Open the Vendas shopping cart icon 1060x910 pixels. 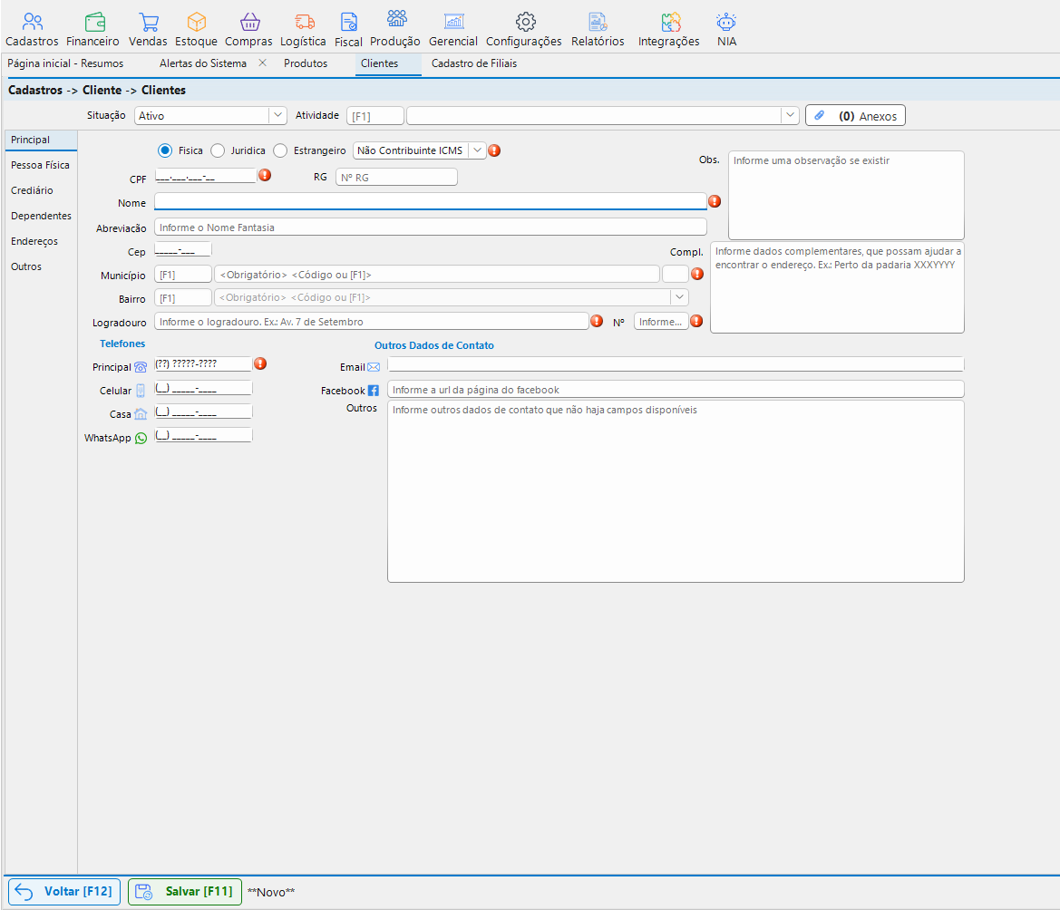[x=148, y=23]
